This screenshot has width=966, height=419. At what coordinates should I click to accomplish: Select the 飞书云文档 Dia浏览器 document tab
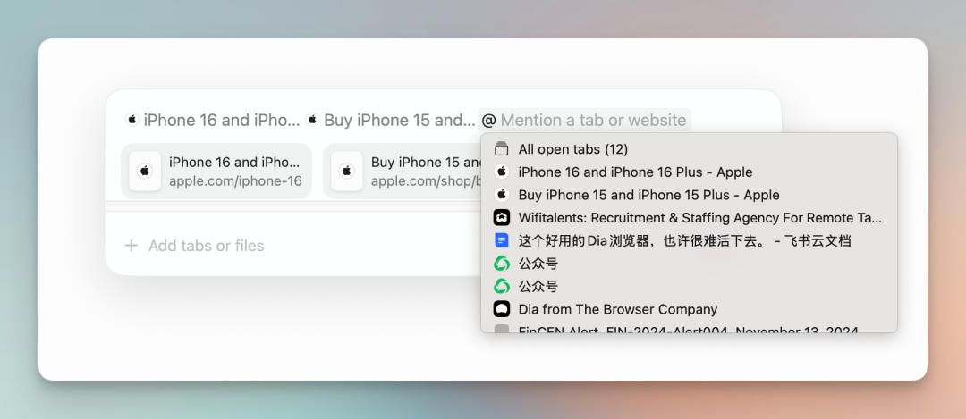click(x=689, y=240)
